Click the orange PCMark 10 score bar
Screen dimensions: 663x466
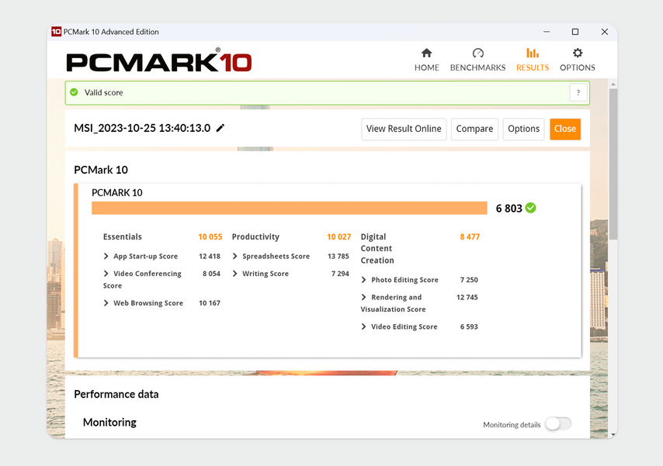pyautogui.click(x=290, y=208)
